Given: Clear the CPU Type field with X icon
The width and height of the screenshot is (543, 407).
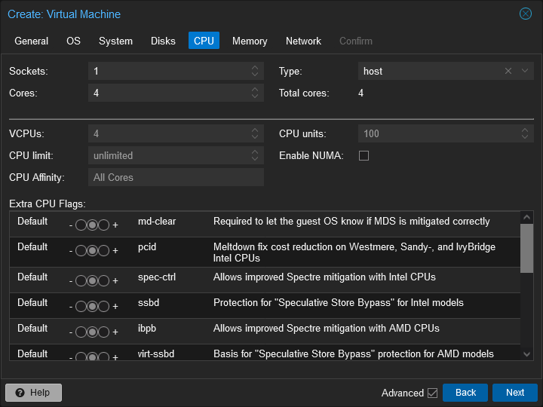Looking at the screenshot, I should pyautogui.click(x=508, y=71).
